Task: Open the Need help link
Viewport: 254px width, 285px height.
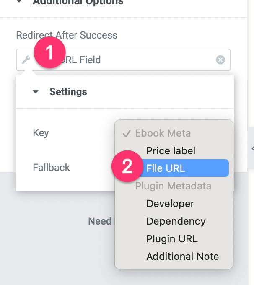Action: tap(100, 221)
